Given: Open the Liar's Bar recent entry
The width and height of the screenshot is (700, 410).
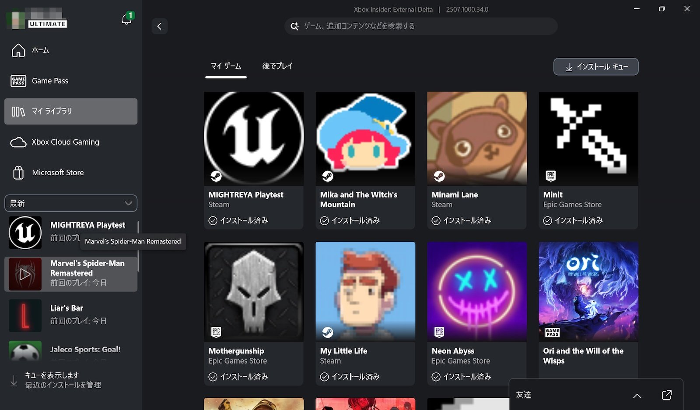Looking at the screenshot, I should (71, 315).
